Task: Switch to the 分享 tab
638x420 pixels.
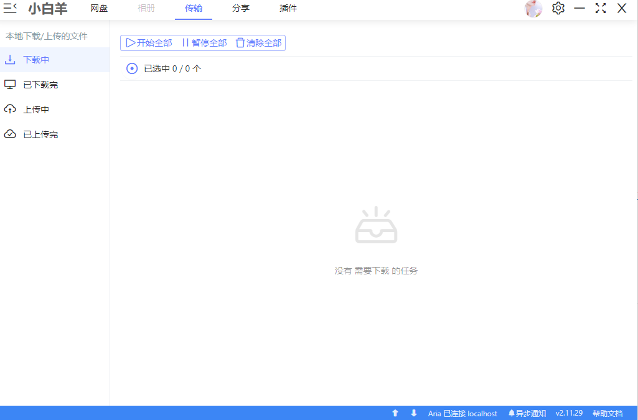Action: tap(241, 9)
